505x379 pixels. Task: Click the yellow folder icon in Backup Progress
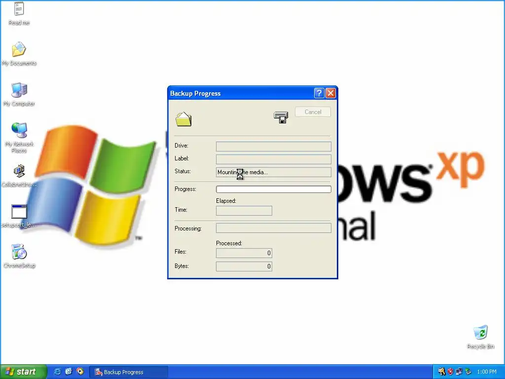click(x=183, y=119)
